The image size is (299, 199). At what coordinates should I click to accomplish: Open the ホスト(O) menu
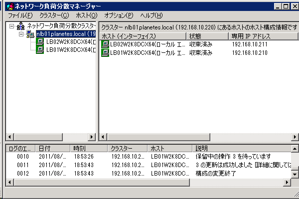[x=87, y=15]
